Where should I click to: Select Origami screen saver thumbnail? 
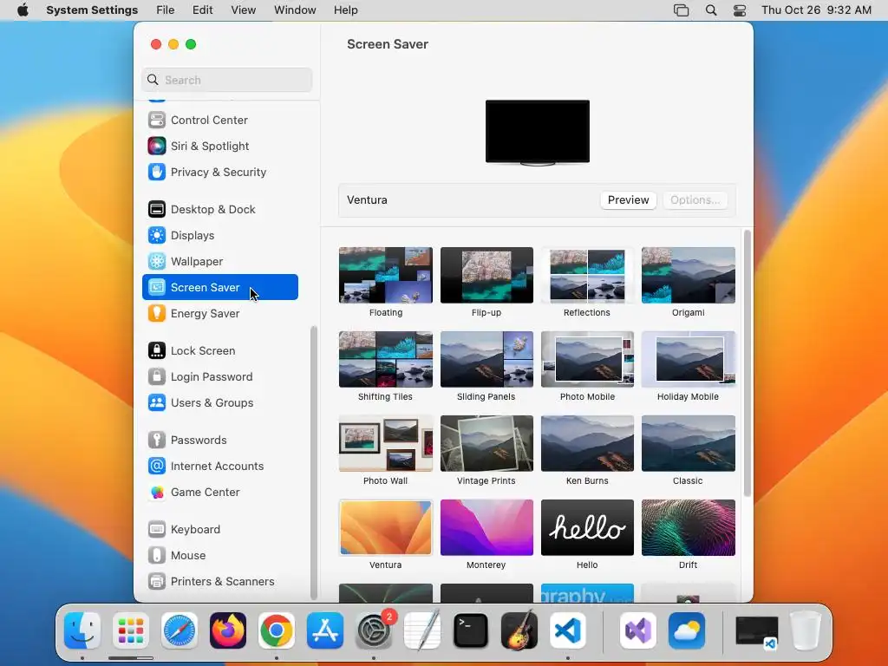[x=688, y=275]
